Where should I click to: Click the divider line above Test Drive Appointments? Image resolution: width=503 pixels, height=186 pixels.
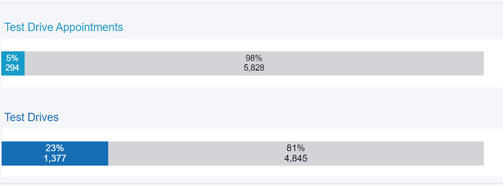coord(251,4)
